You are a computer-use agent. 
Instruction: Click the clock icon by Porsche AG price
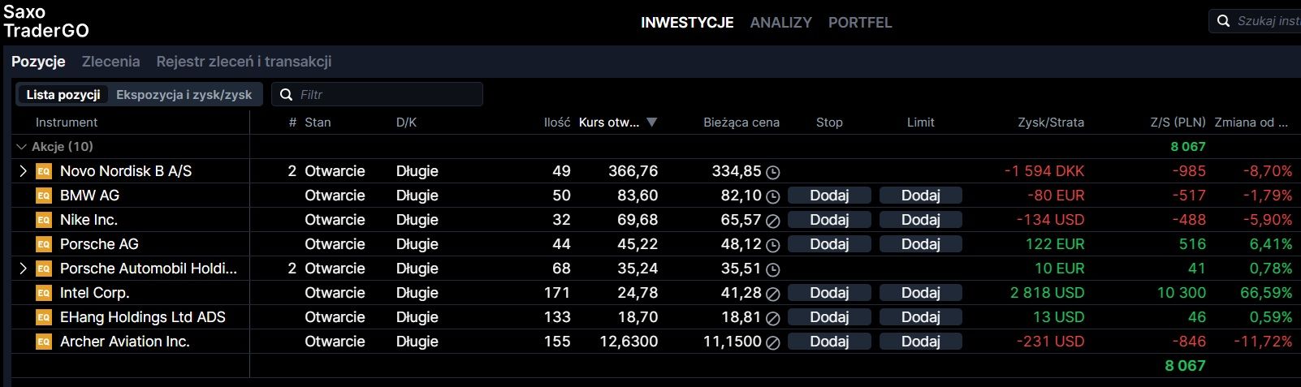point(773,245)
